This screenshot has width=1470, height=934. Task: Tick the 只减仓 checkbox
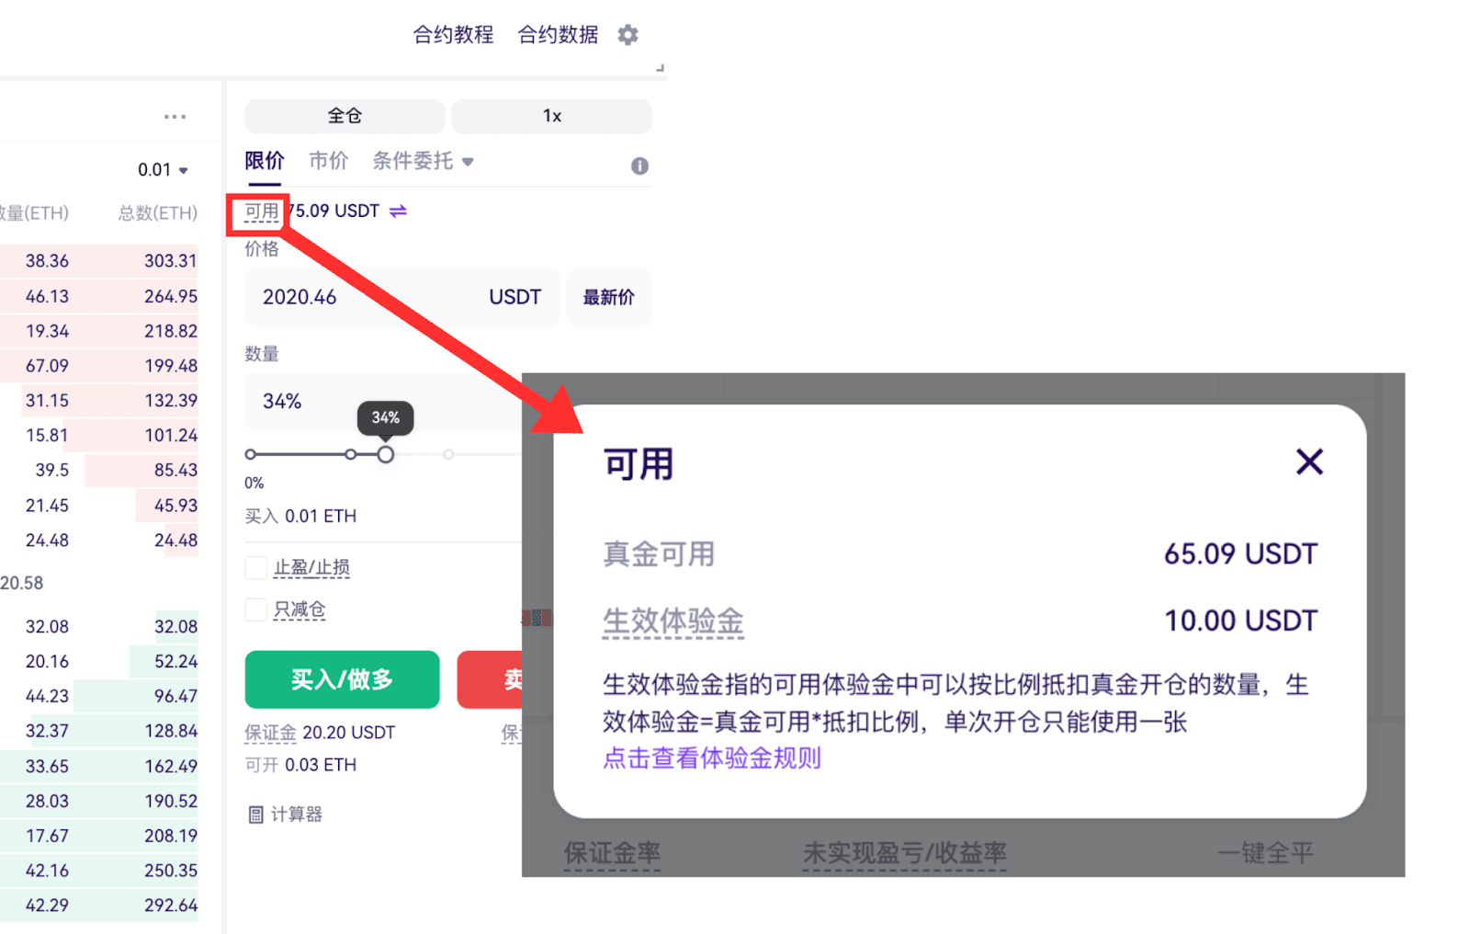click(x=256, y=609)
